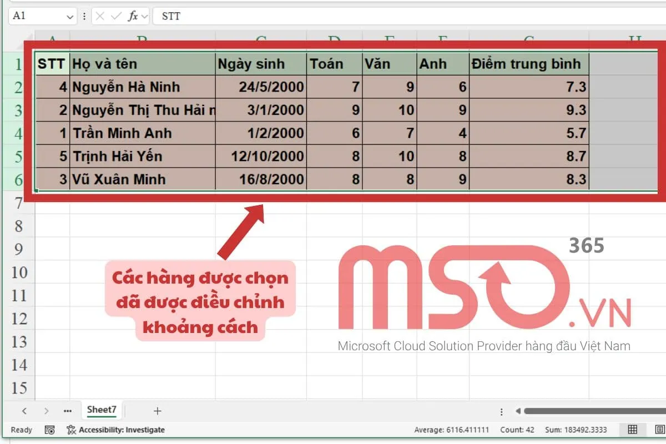This screenshot has width=666, height=444.
Task: Expand the function dropdown beside fx
Action: click(x=145, y=17)
